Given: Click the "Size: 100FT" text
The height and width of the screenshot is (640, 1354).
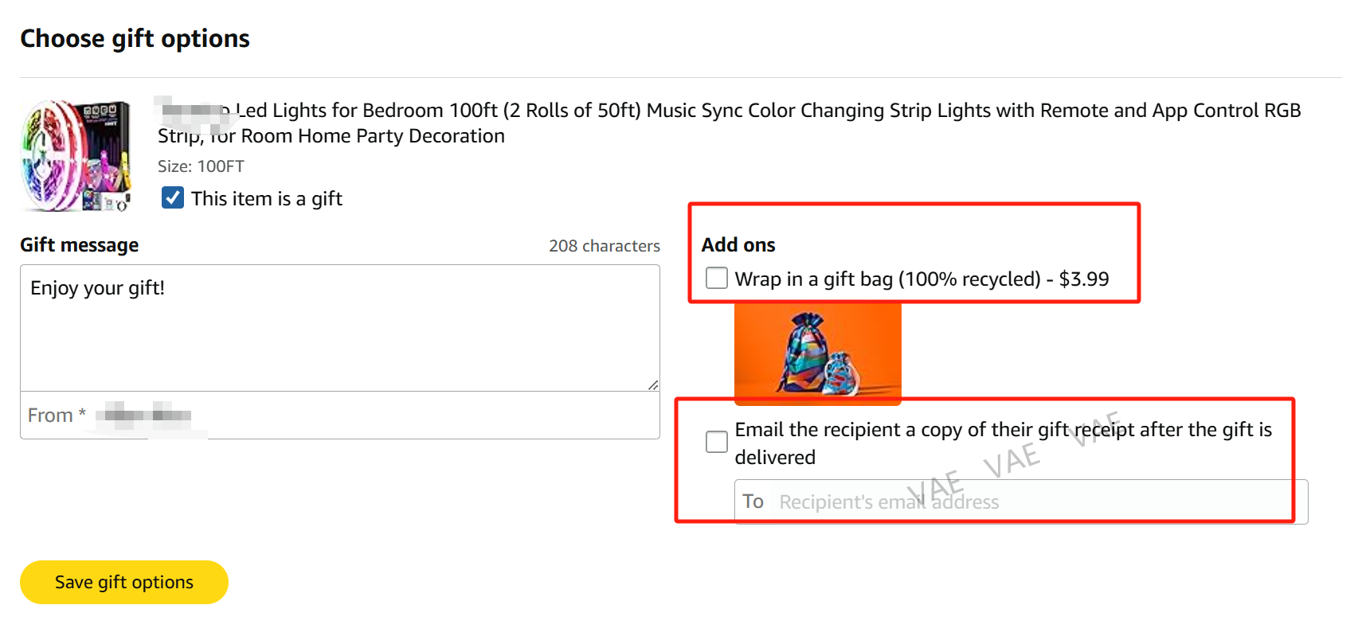Looking at the screenshot, I should [201, 166].
